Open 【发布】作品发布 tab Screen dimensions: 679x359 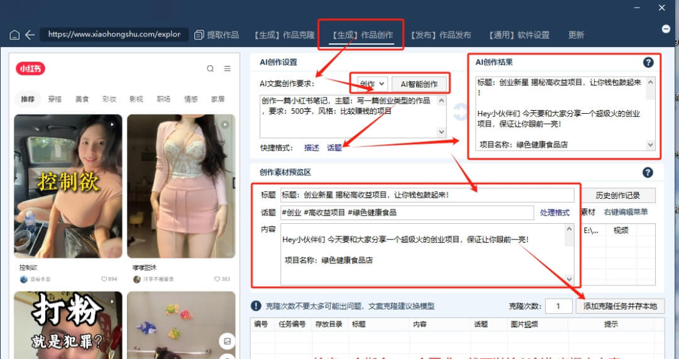440,35
